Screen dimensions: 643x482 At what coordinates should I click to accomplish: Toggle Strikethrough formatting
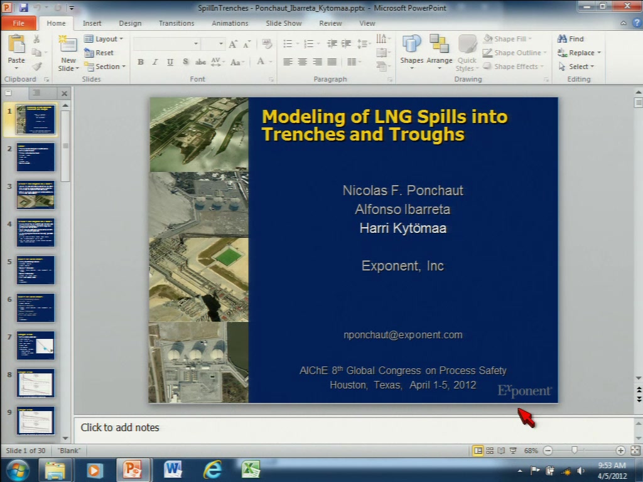pyautogui.click(x=200, y=62)
